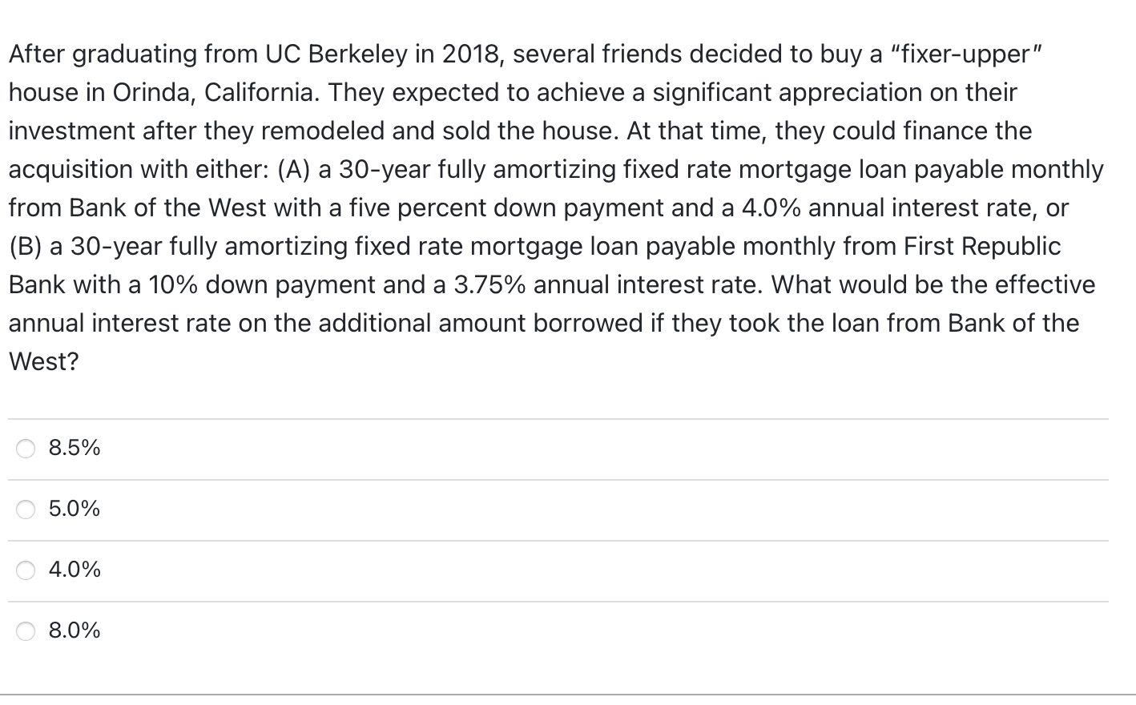Click the 5.0% answer label text

74,510
